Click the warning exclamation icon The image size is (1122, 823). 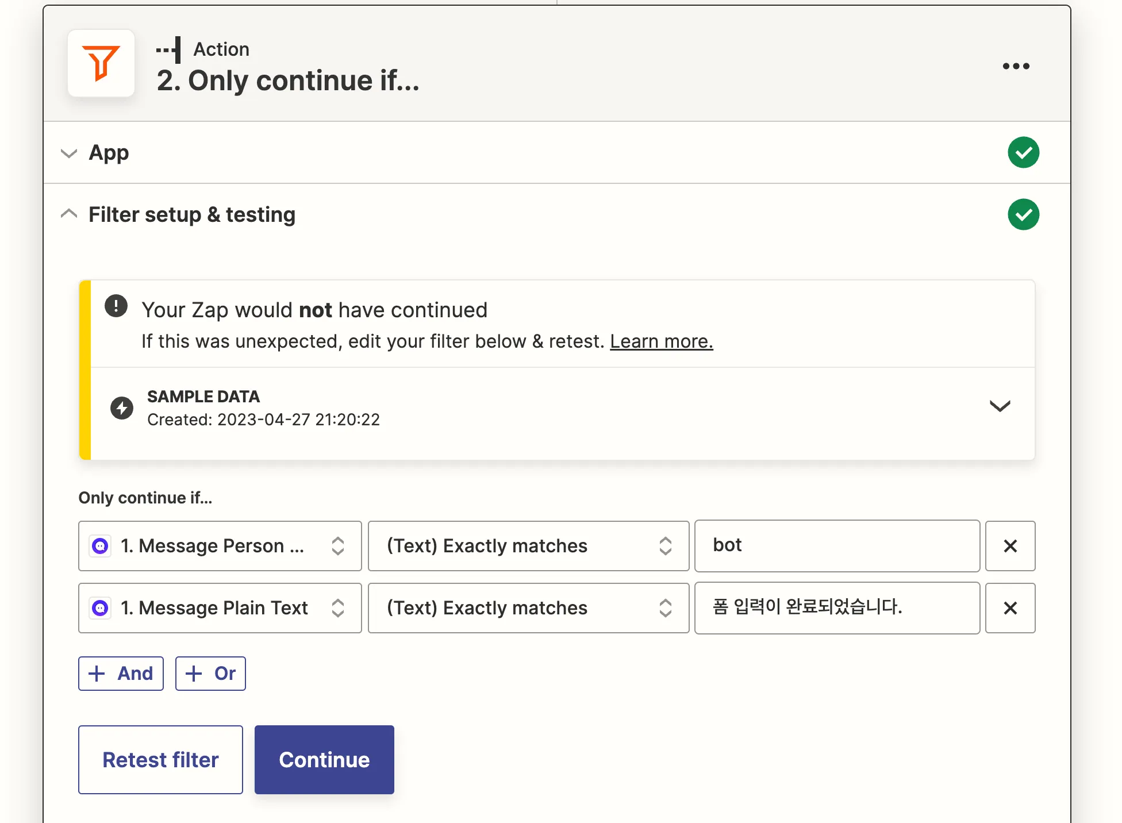coord(116,306)
